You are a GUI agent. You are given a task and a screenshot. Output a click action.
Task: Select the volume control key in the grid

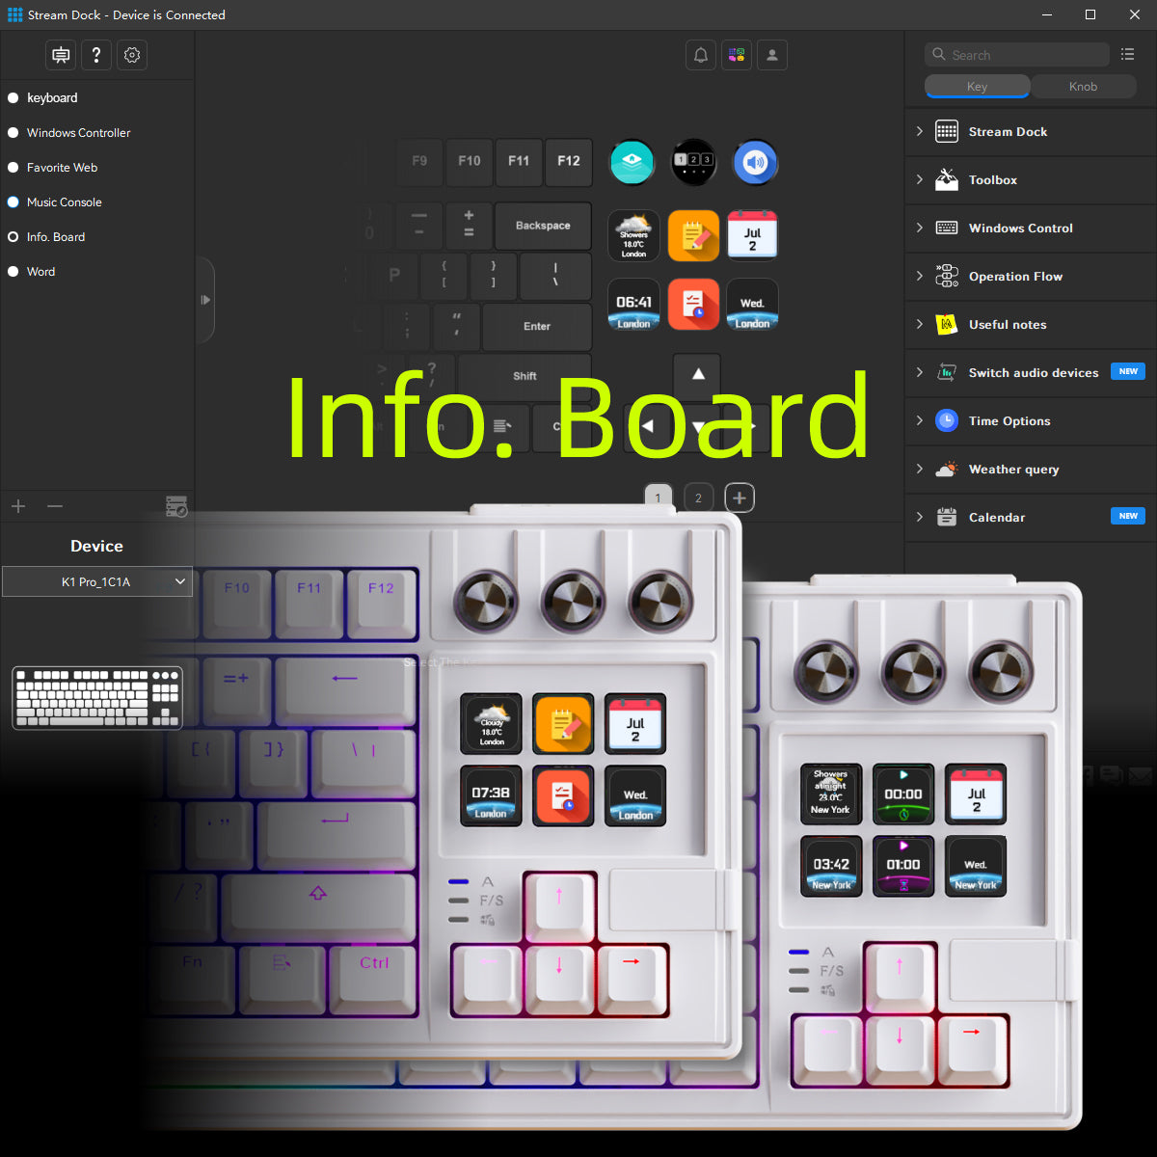click(x=755, y=162)
